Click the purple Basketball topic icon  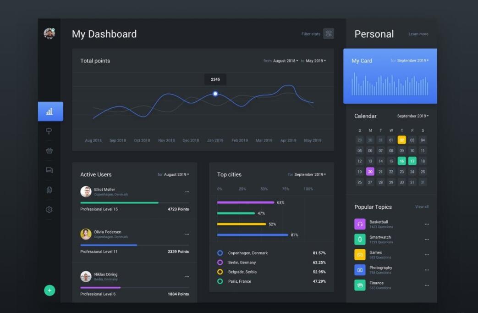point(360,224)
